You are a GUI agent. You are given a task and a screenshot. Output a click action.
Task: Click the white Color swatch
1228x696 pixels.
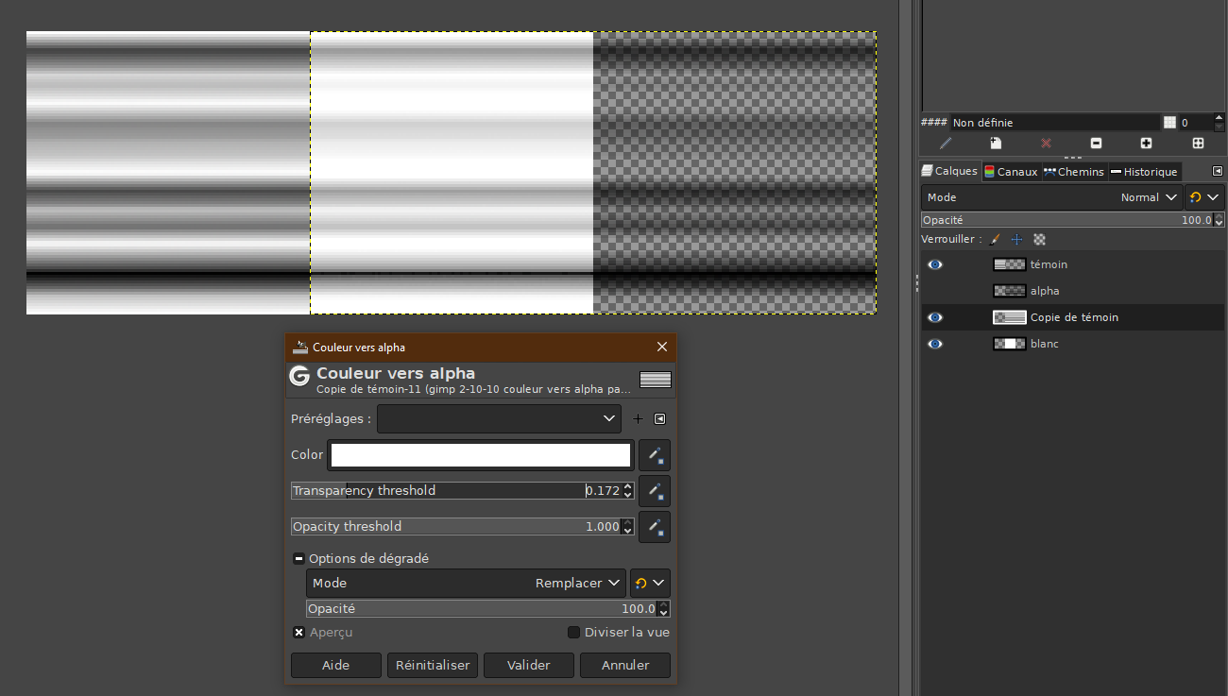(481, 455)
